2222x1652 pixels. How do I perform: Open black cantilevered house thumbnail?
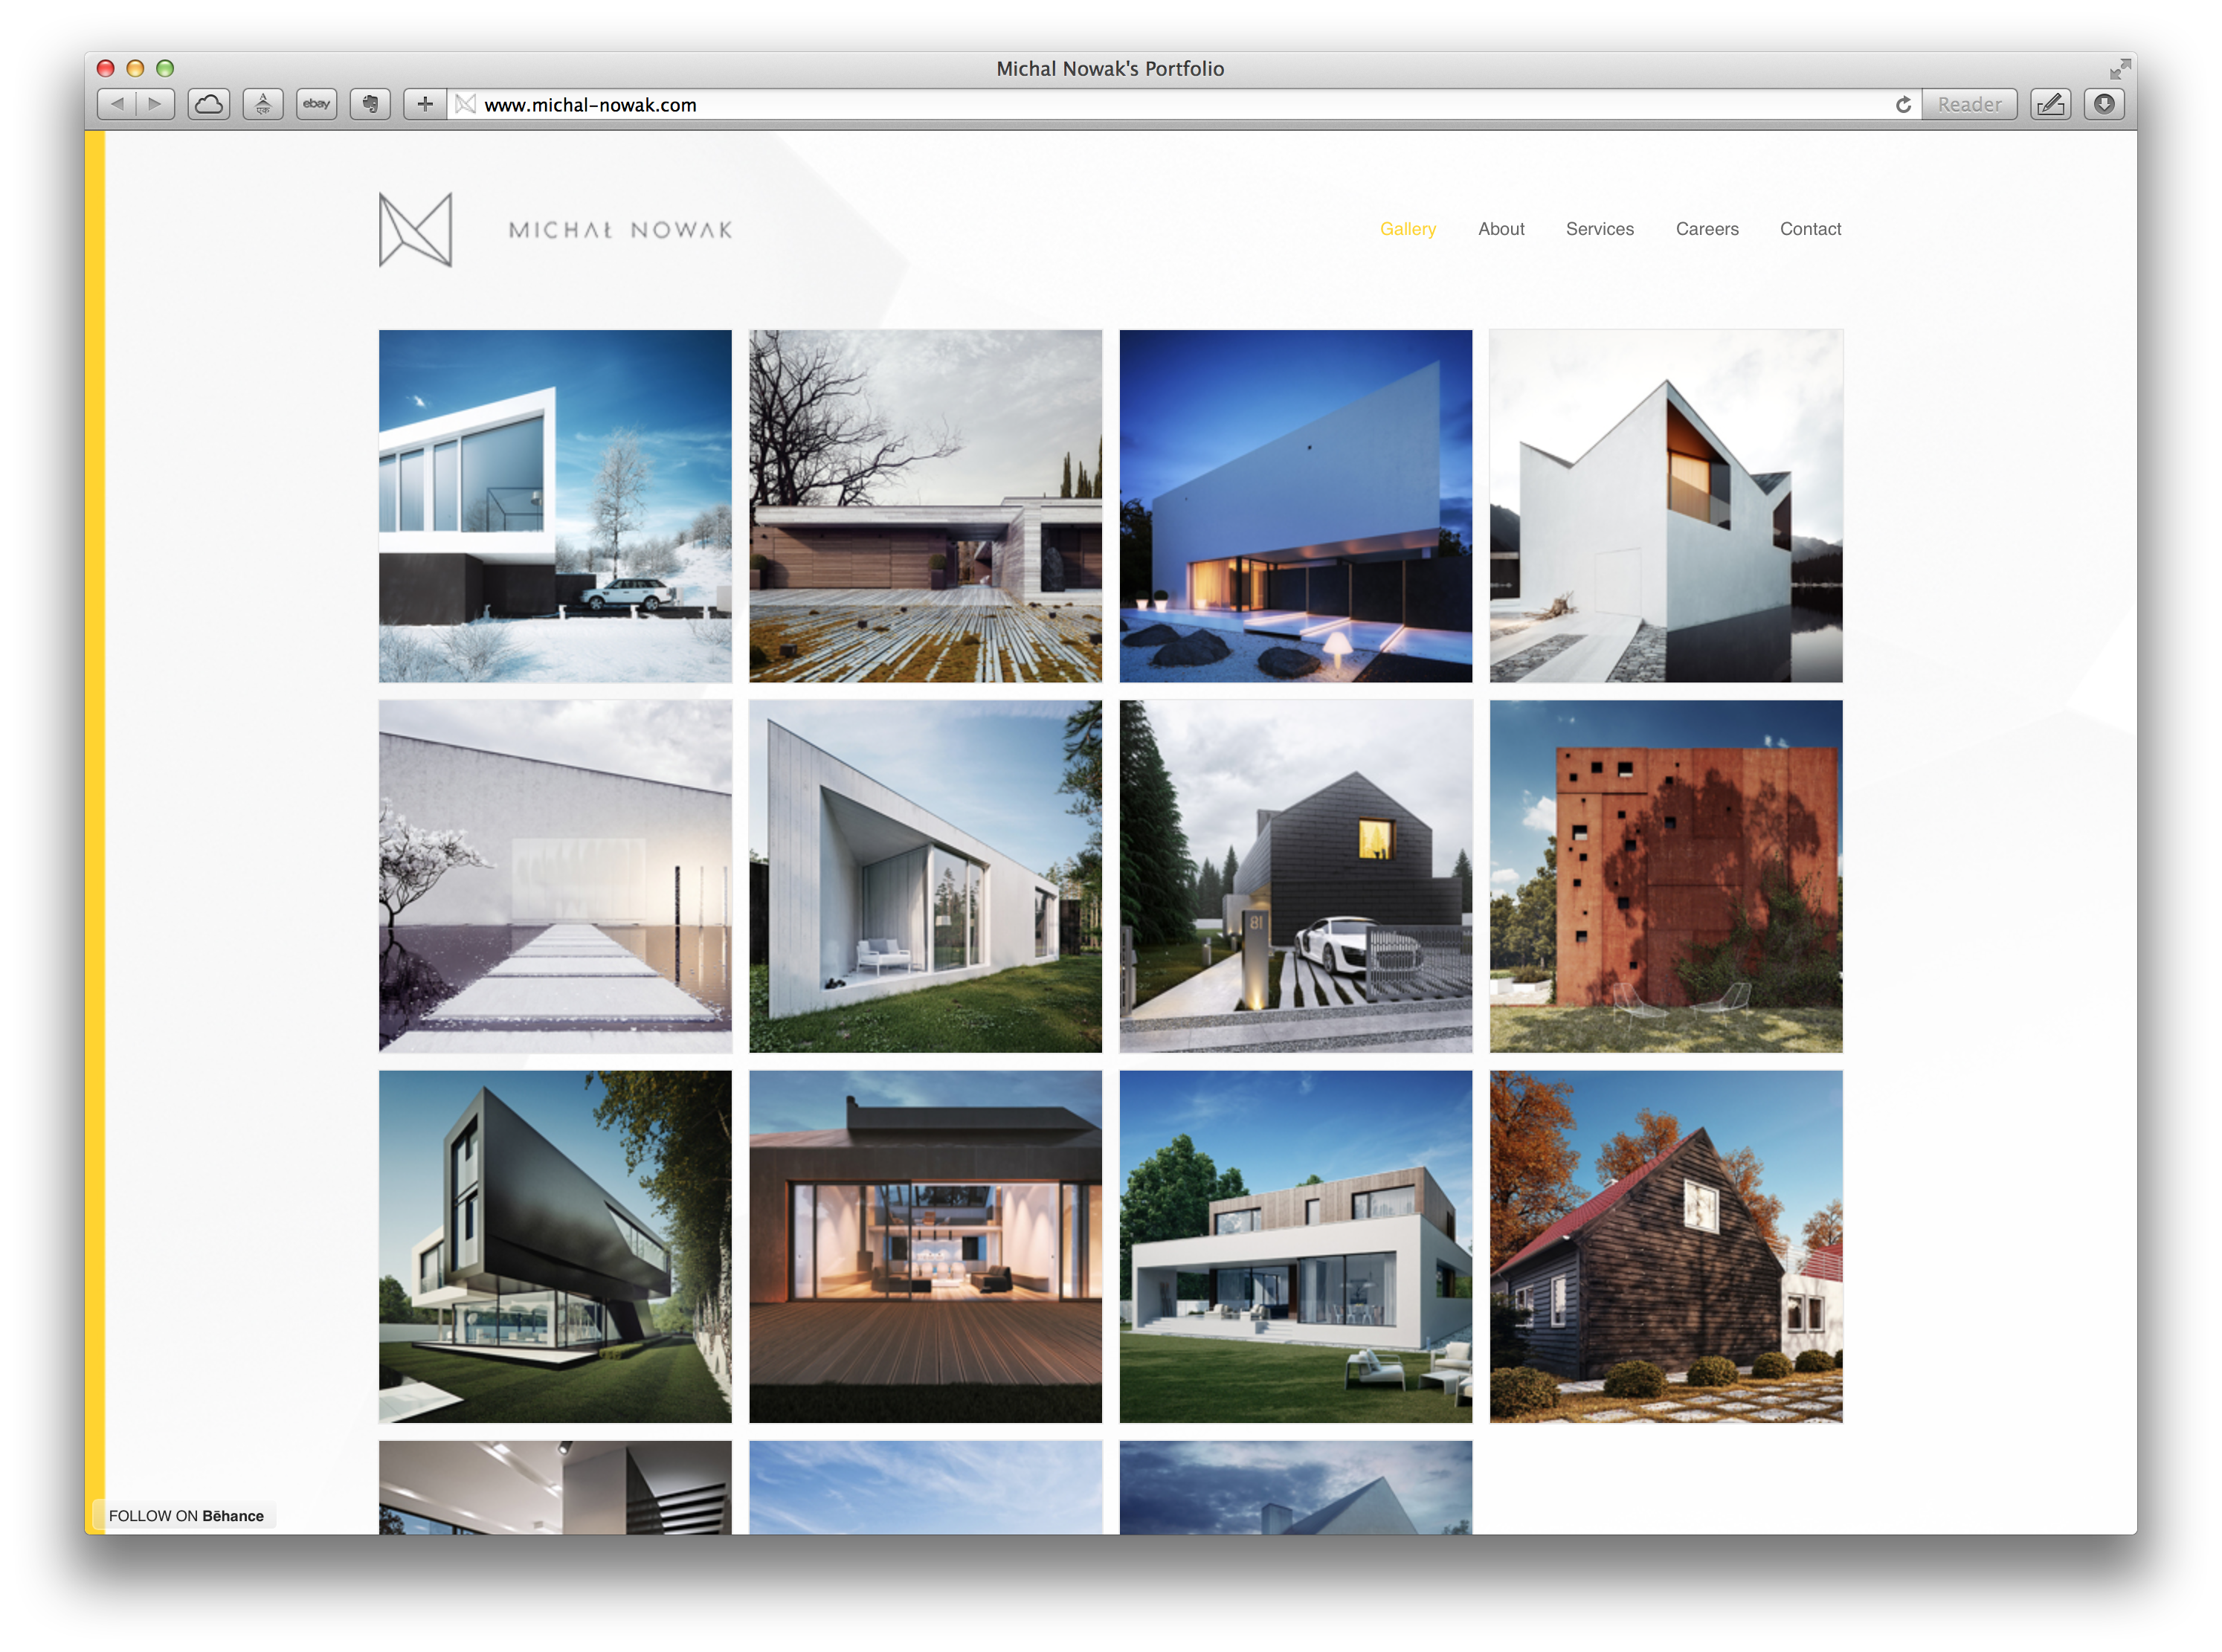click(x=555, y=1247)
